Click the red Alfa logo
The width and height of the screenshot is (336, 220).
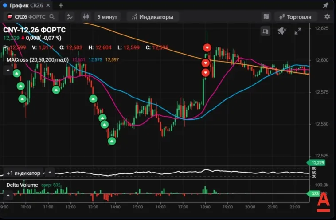coord(323,202)
